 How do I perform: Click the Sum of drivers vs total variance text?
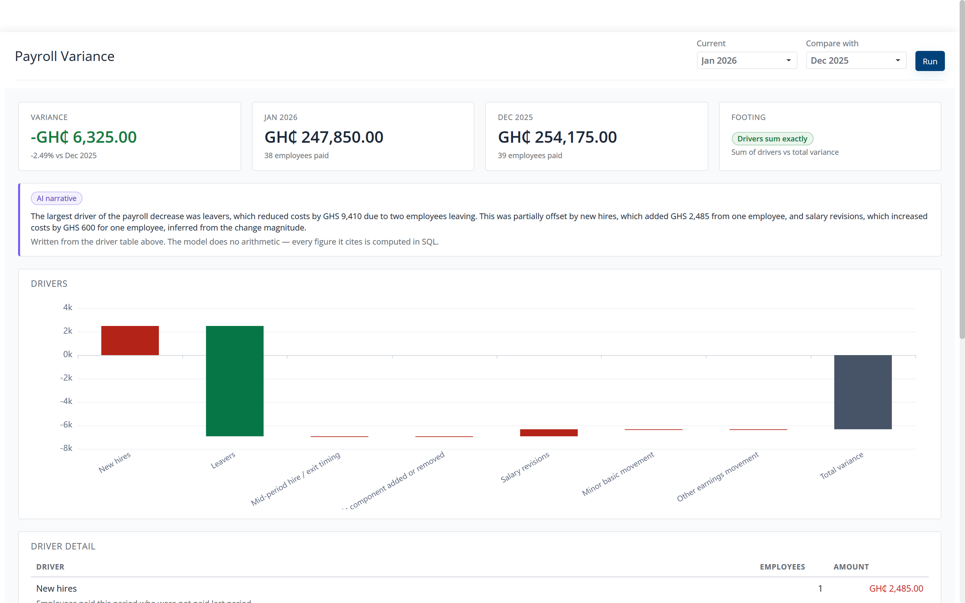click(x=785, y=152)
